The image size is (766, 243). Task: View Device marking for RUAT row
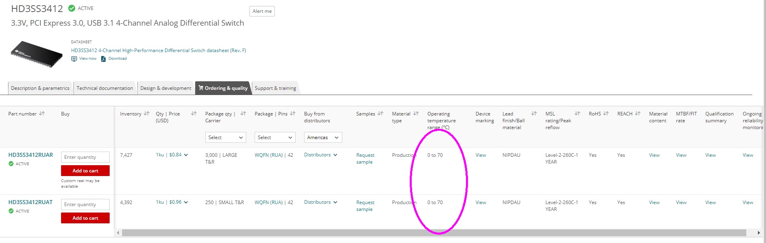481,202
